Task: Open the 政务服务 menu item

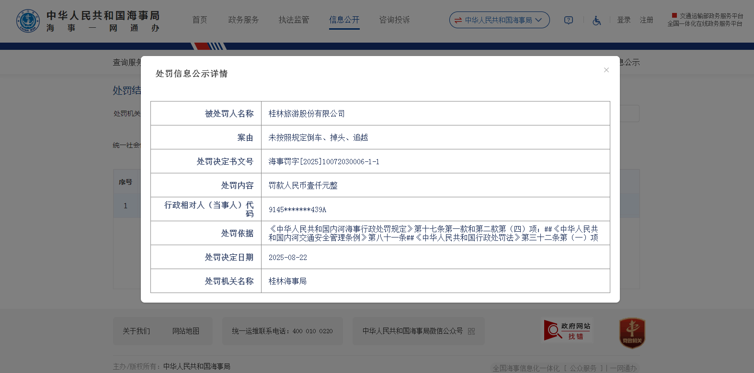Action: point(243,20)
